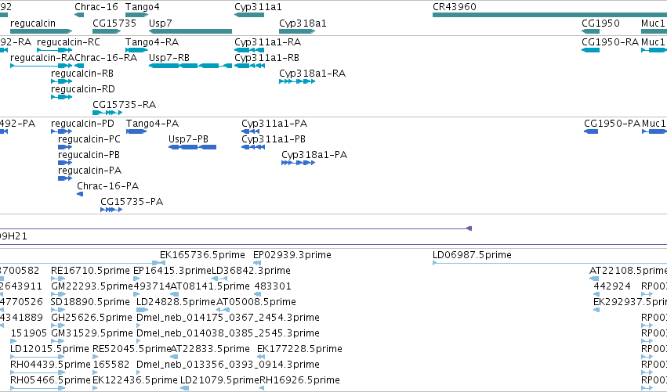Click the Usp7 gene span
This screenshot has height=392, width=667.
click(x=190, y=31)
